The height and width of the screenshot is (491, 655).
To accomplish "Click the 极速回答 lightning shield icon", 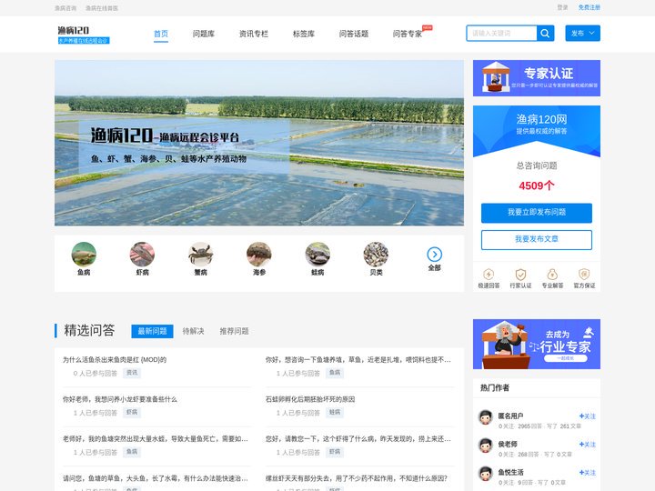I will 489,275.
